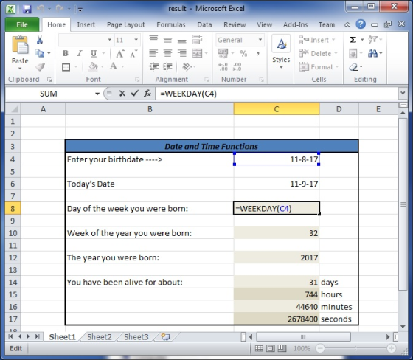Expand the formula bar
413x360 pixels.
coord(403,93)
